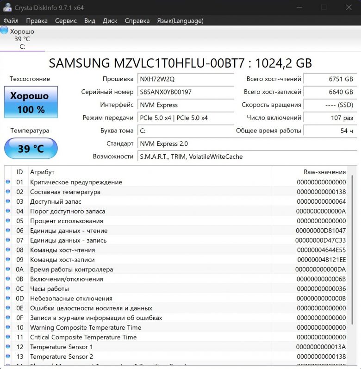Click status dot of Время работы контроллера row
This screenshot has height=369, width=361.
click(x=8, y=269)
